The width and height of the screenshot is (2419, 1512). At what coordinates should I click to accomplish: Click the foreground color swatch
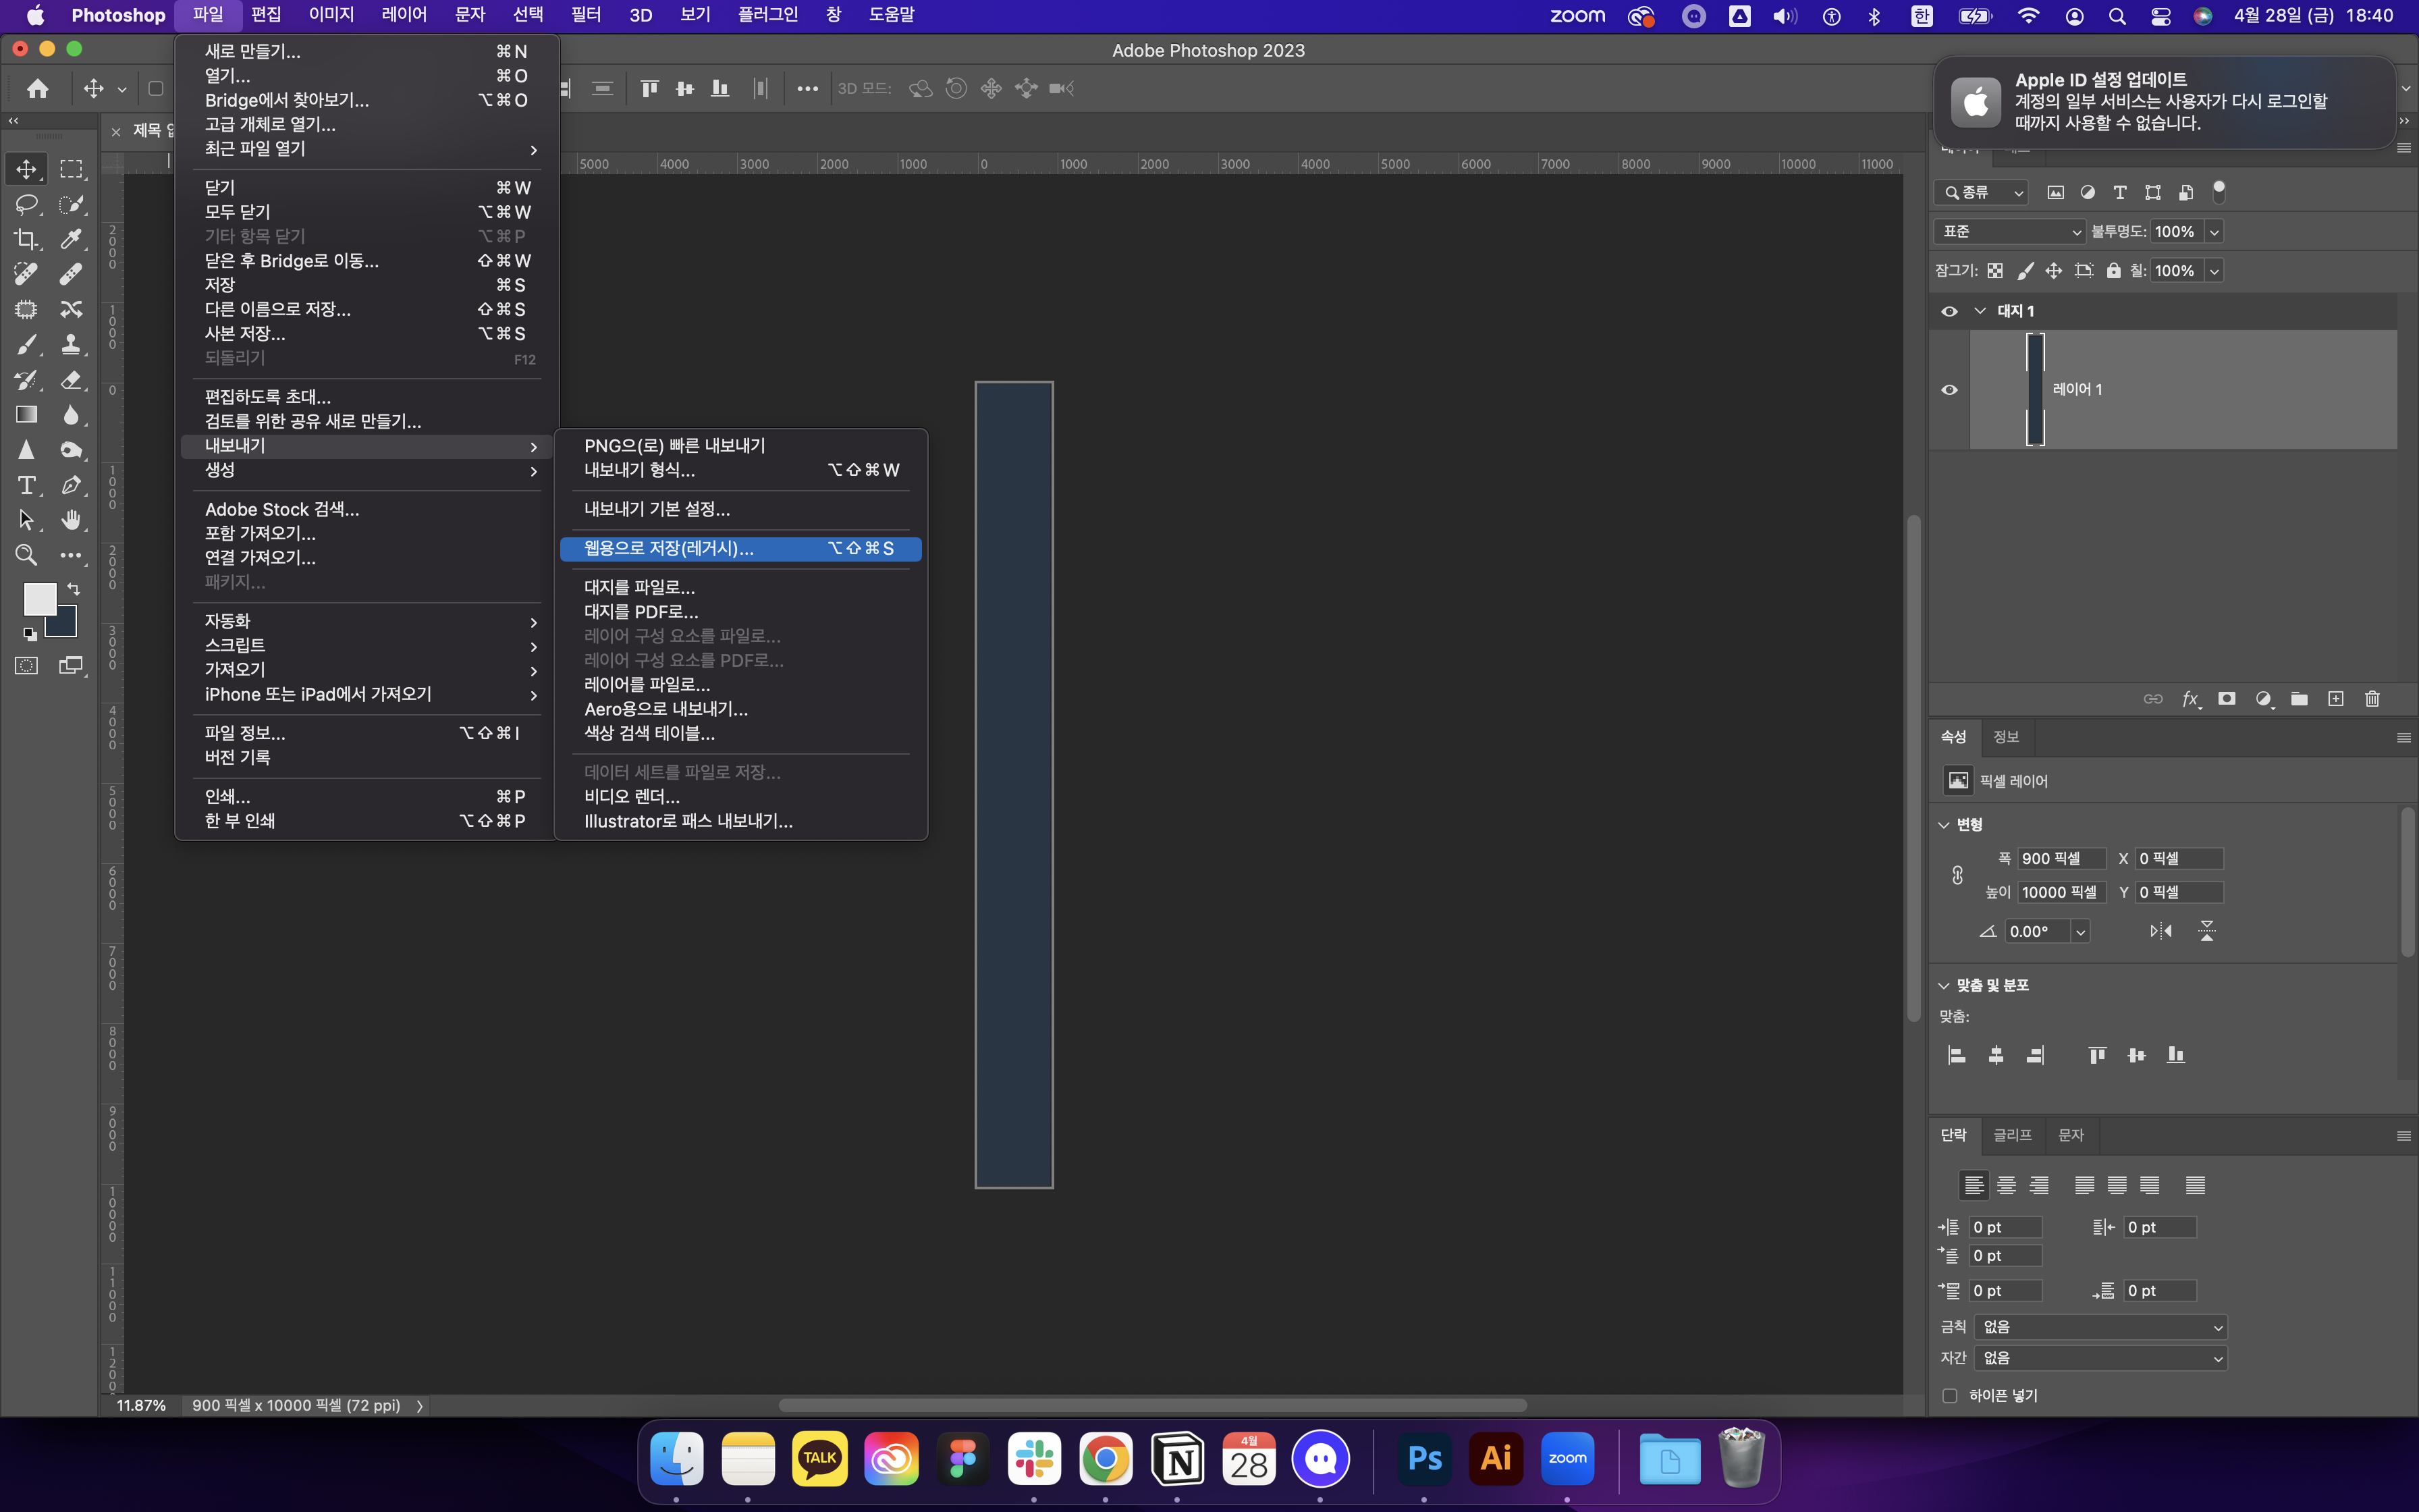pos(39,599)
